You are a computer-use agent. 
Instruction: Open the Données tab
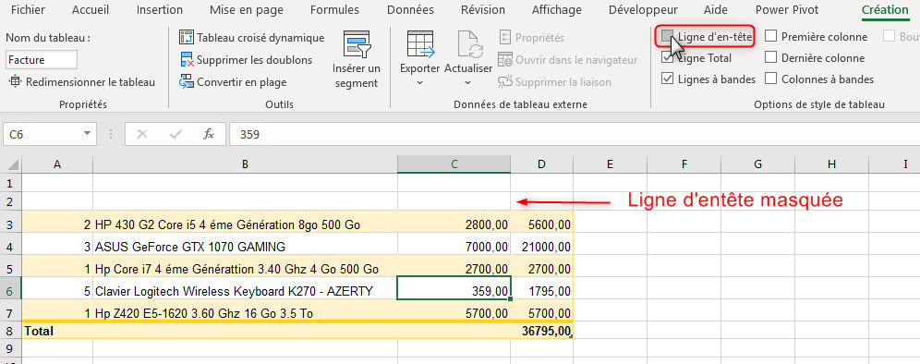411,9
